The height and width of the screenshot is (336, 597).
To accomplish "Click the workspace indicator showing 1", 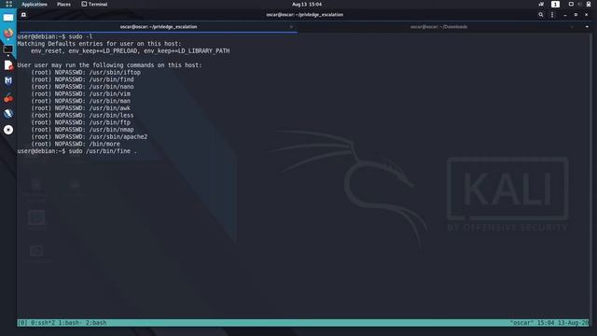I will pyautogui.click(x=555, y=4).
